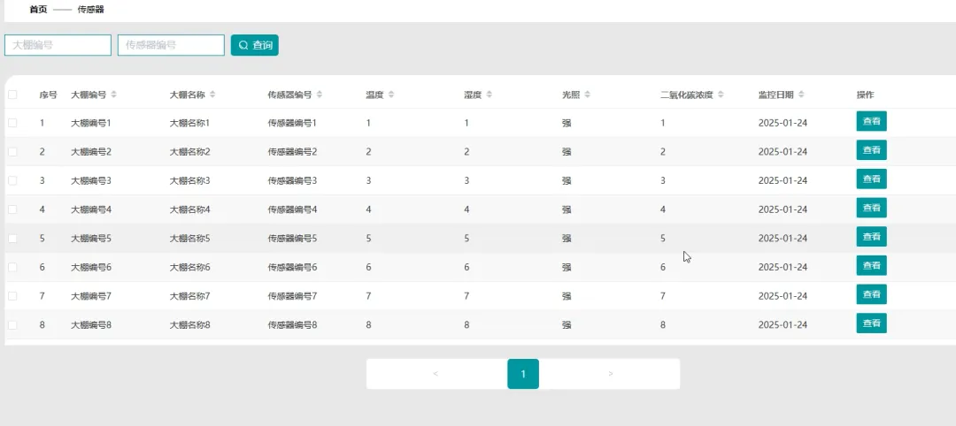Click 查看 for 大棚编号6 row
The width and height of the screenshot is (956, 426).
871,265
